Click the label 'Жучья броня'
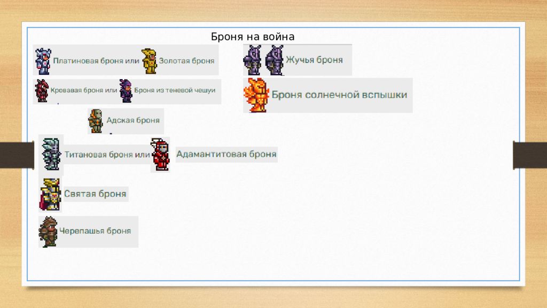This screenshot has width=547, height=308. pos(314,60)
